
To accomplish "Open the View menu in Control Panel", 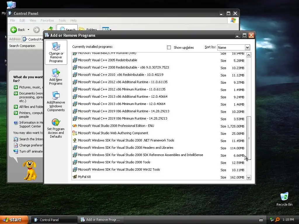I will (33, 20).
